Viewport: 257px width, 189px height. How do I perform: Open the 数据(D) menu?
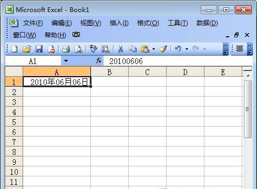207,23
